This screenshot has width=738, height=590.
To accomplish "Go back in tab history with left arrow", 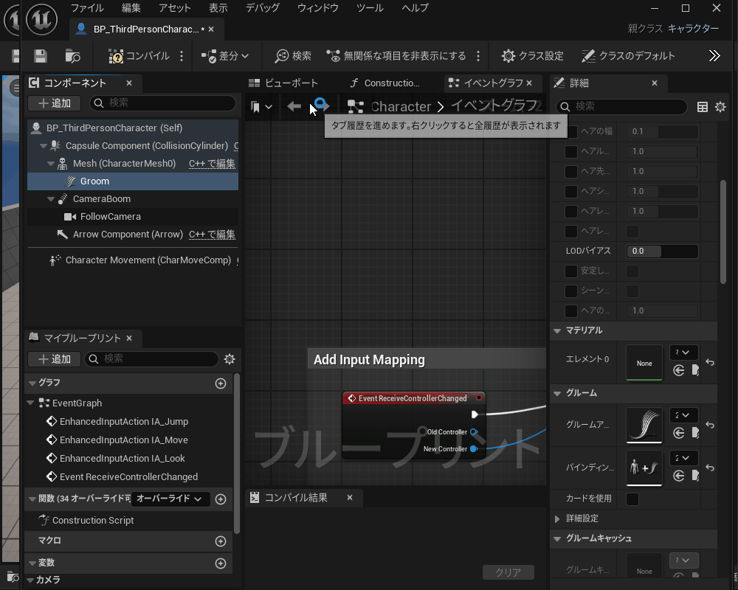I will click(294, 107).
